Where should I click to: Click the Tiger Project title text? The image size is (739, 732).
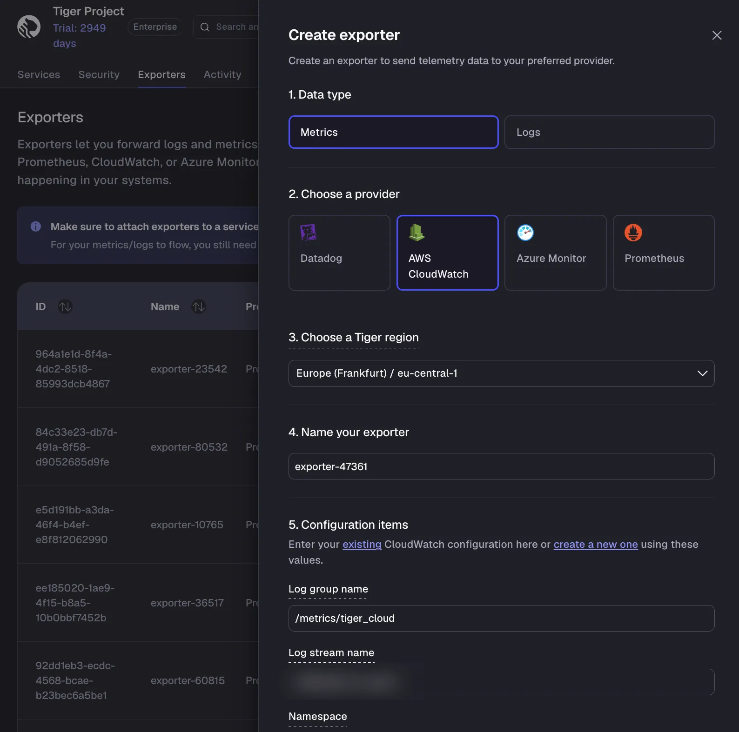tap(88, 11)
